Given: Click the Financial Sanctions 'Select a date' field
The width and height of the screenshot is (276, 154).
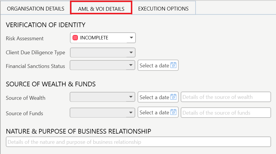Looking at the screenshot, I should pyautogui.click(x=154, y=66).
